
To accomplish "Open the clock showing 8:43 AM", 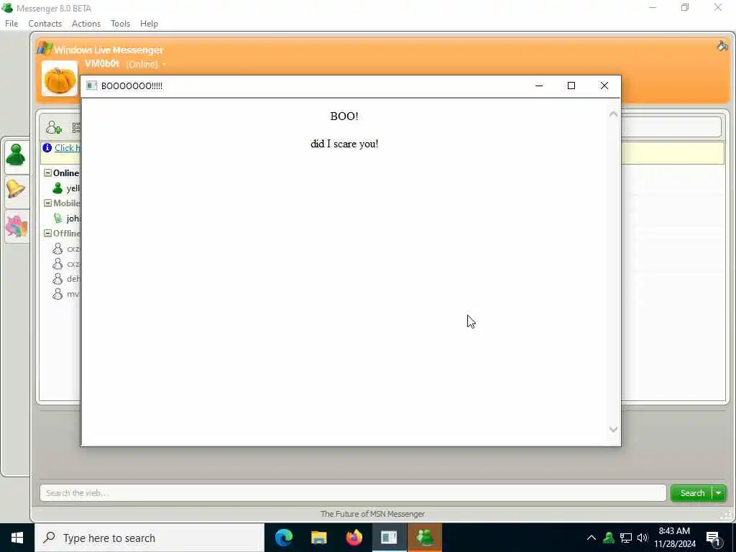I will click(674, 538).
